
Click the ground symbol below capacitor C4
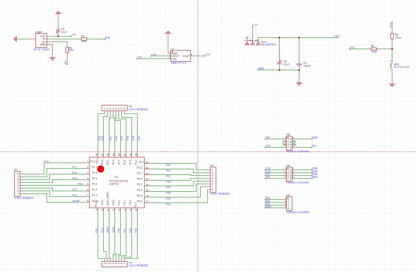pos(299,84)
